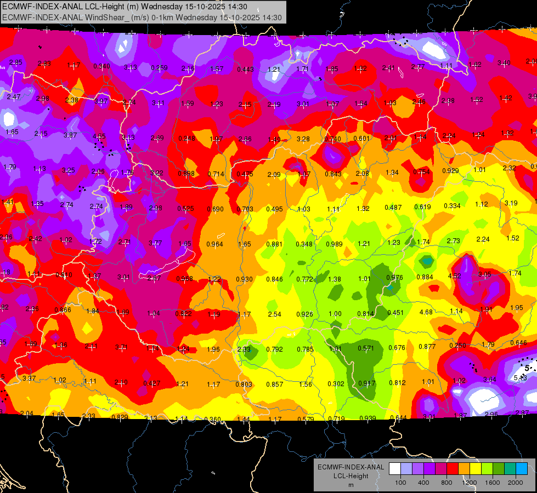The width and height of the screenshot is (537, 493).
Task: Click the map value 0.810
Action: tap(64, 275)
